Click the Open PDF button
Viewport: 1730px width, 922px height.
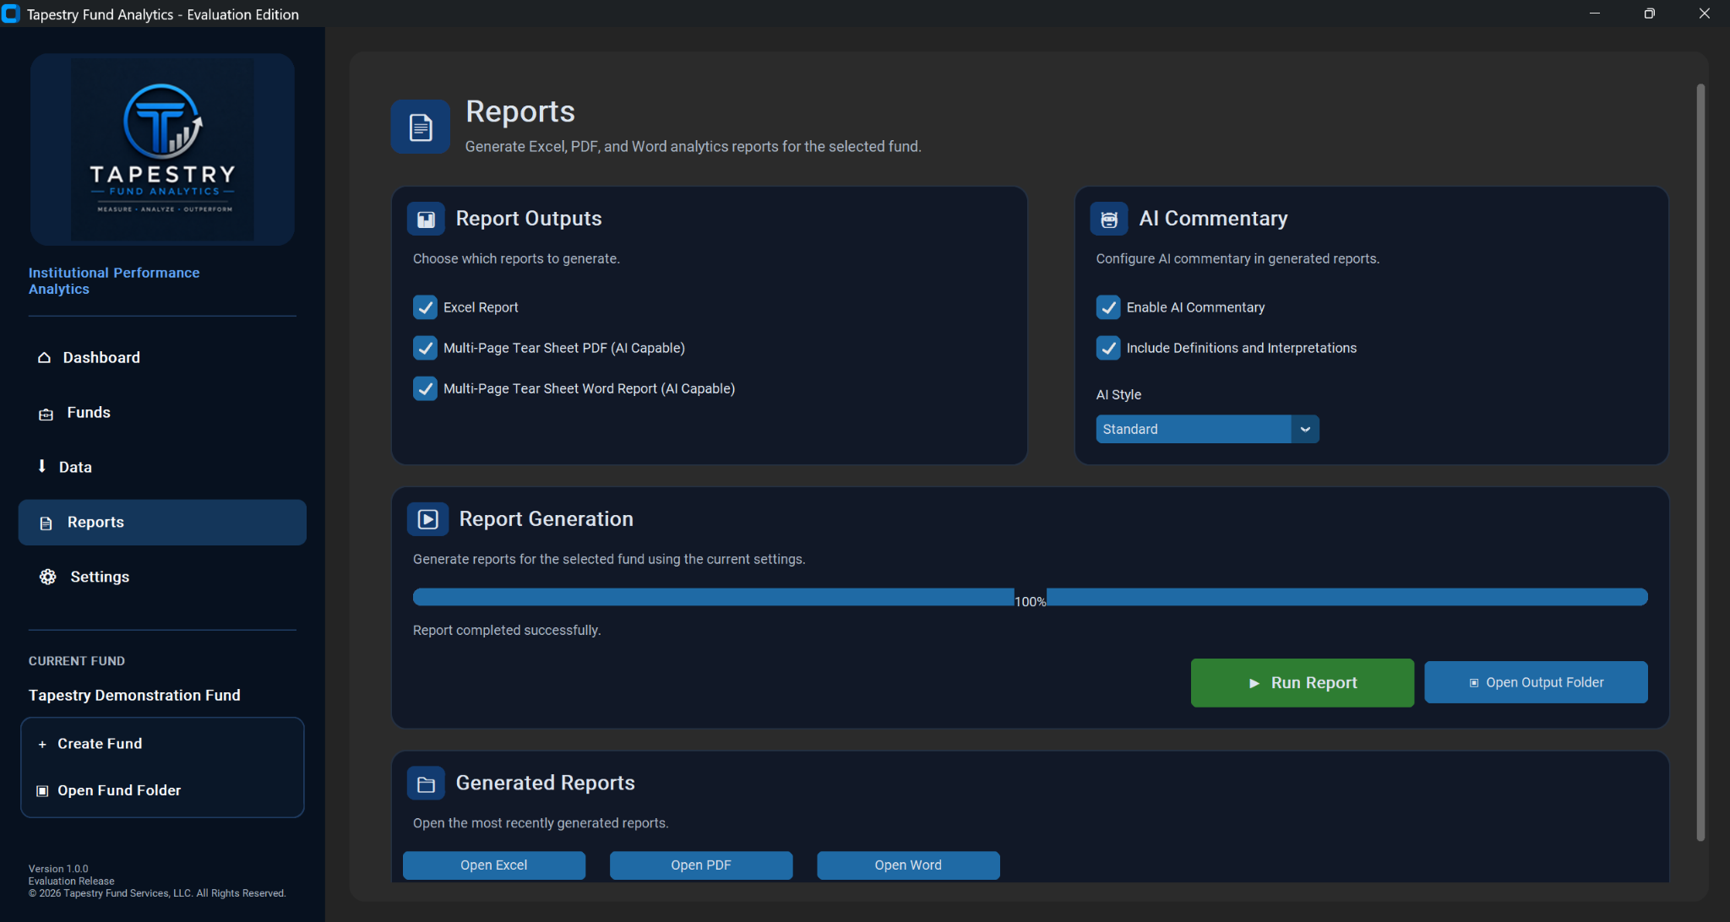pyautogui.click(x=701, y=865)
